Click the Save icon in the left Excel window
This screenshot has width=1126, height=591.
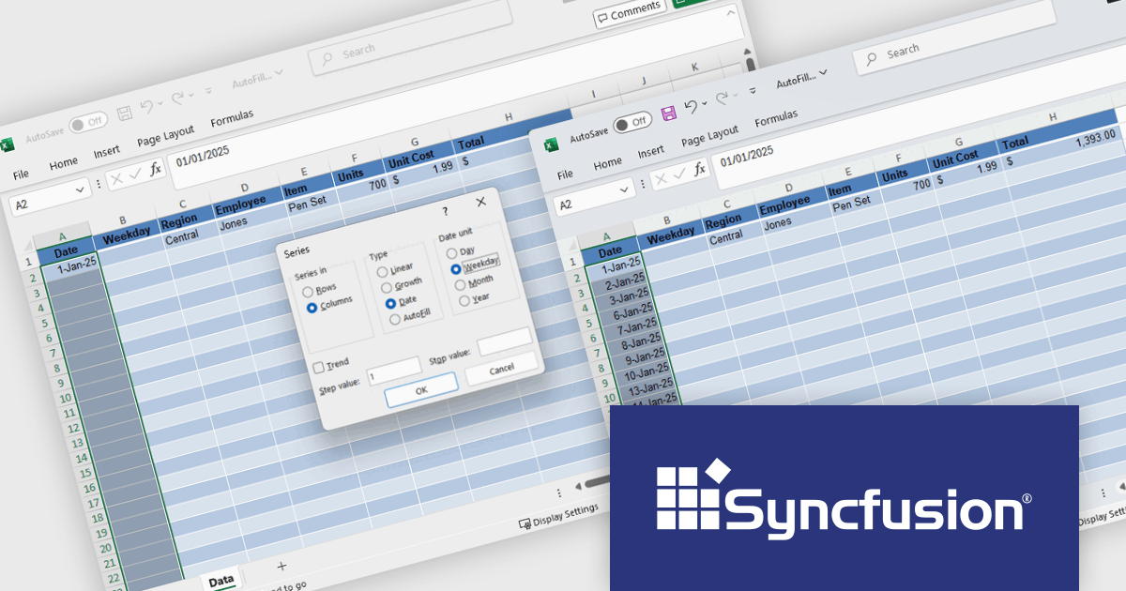[124, 114]
